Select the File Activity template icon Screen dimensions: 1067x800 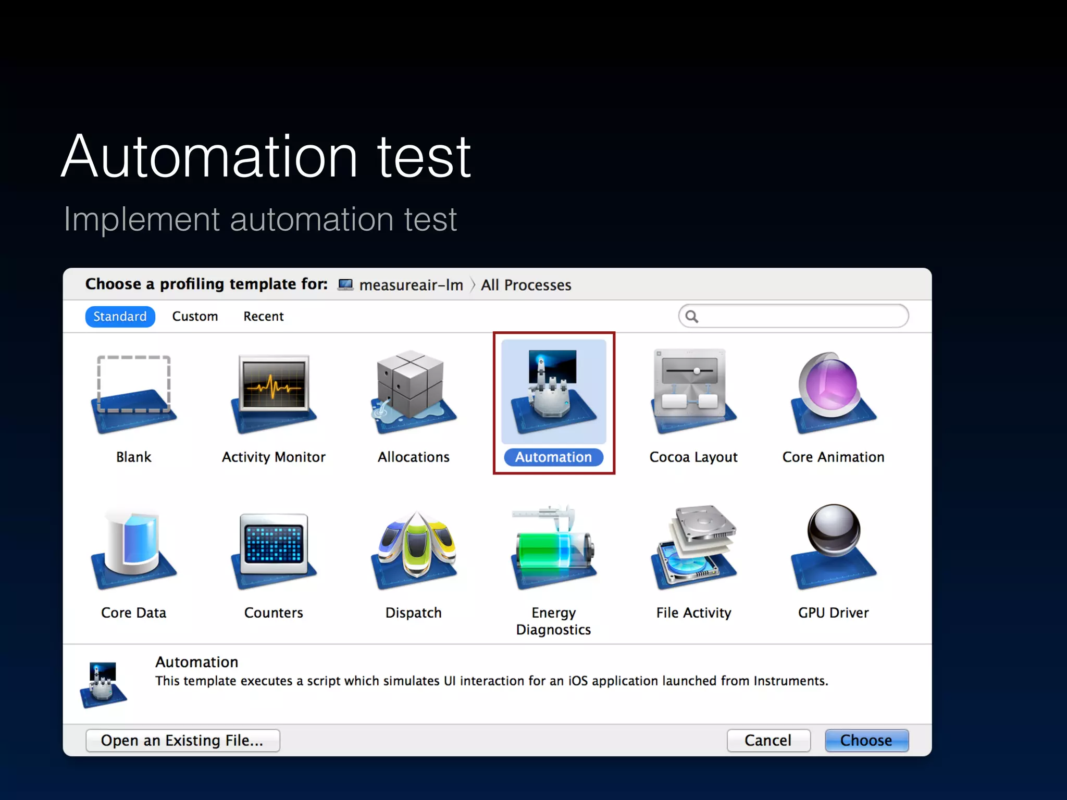coord(693,547)
